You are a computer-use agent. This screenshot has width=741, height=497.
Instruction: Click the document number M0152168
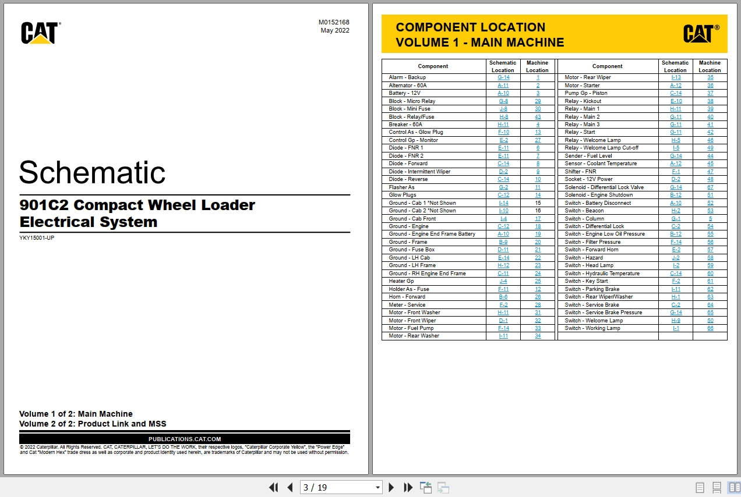click(334, 23)
